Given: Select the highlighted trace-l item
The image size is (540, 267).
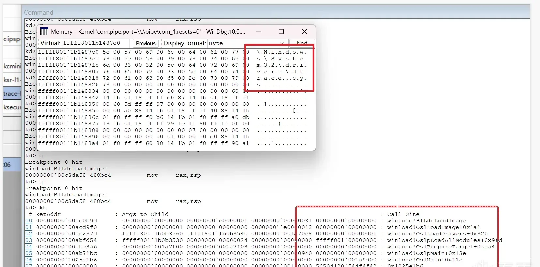Looking at the screenshot, I should [12, 93].
